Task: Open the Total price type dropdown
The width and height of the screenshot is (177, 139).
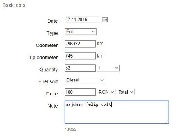Action: click(126, 92)
